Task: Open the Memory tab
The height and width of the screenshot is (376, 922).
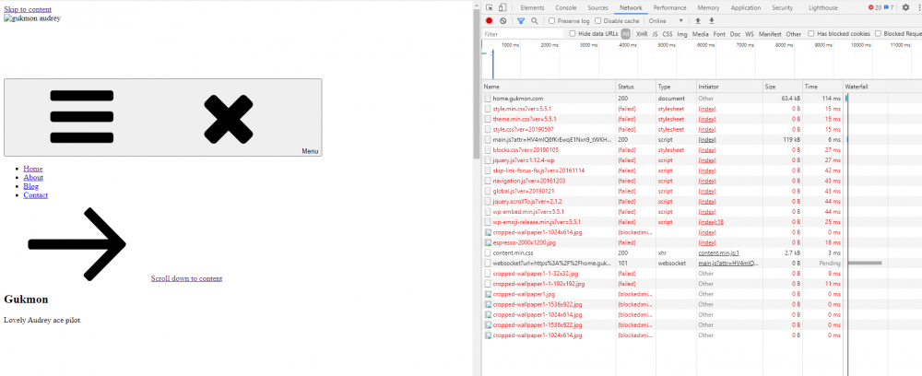Action: (x=708, y=7)
